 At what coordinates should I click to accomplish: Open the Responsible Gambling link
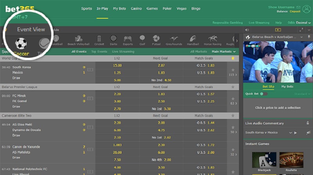pyautogui.click(x=227, y=23)
